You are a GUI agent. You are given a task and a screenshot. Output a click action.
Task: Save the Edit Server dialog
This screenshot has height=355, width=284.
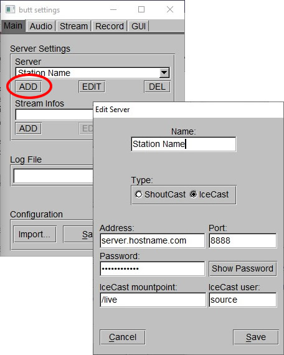point(256,337)
